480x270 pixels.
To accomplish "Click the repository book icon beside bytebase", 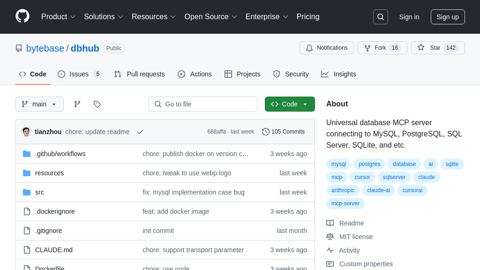I will 19,48.
